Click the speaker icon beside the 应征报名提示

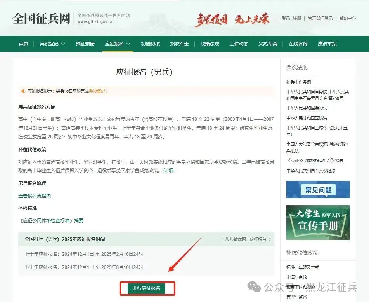coord(24,91)
